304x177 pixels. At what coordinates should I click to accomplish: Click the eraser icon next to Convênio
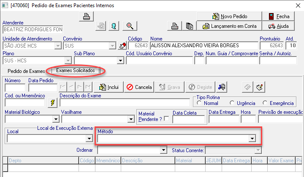122,46
